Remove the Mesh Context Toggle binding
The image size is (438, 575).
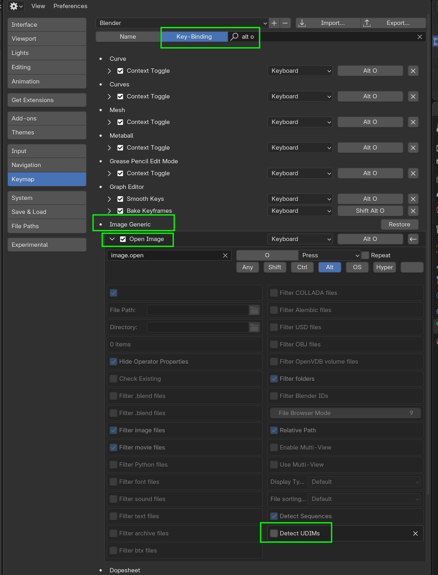pyautogui.click(x=413, y=122)
